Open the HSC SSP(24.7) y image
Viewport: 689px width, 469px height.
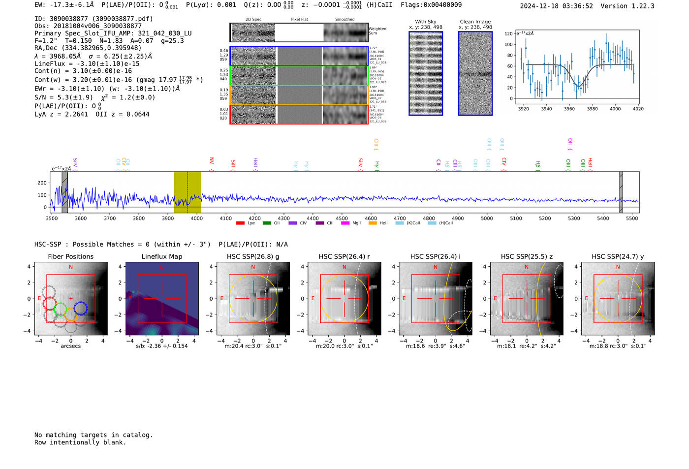pyautogui.click(x=618, y=299)
